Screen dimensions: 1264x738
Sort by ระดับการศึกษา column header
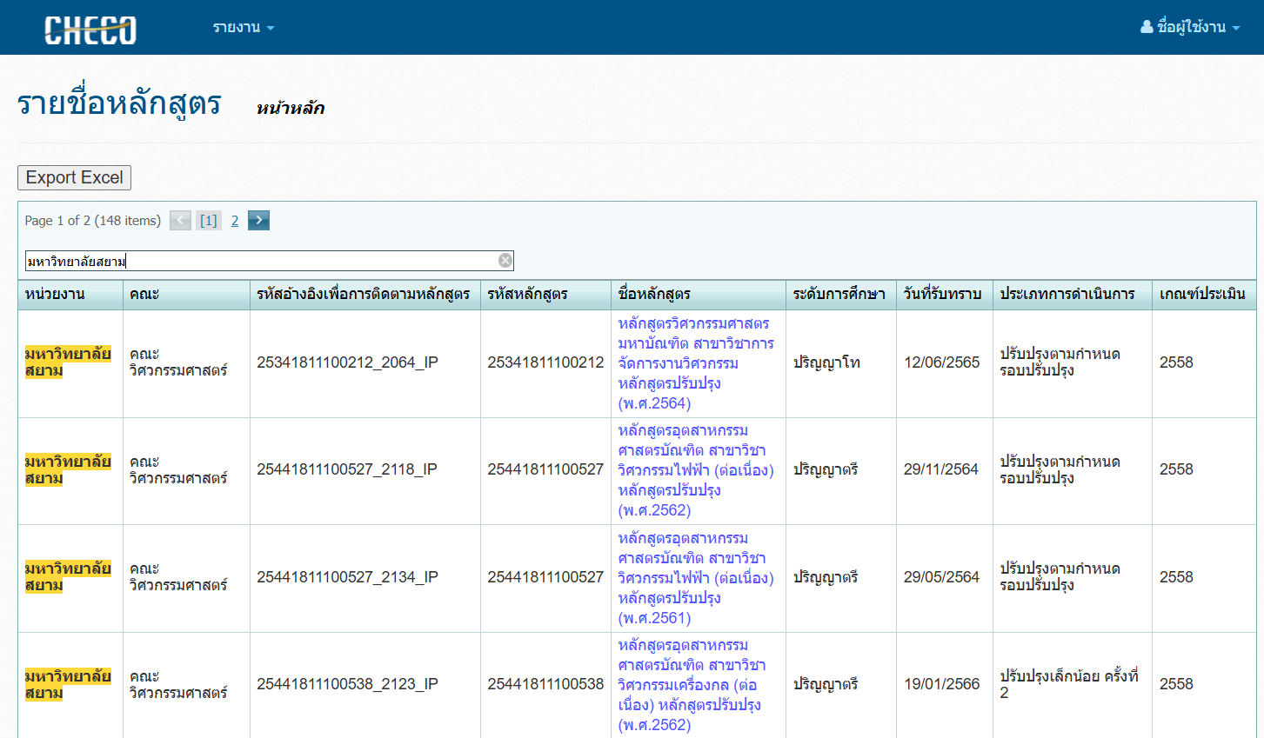pyautogui.click(x=841, y=295)
